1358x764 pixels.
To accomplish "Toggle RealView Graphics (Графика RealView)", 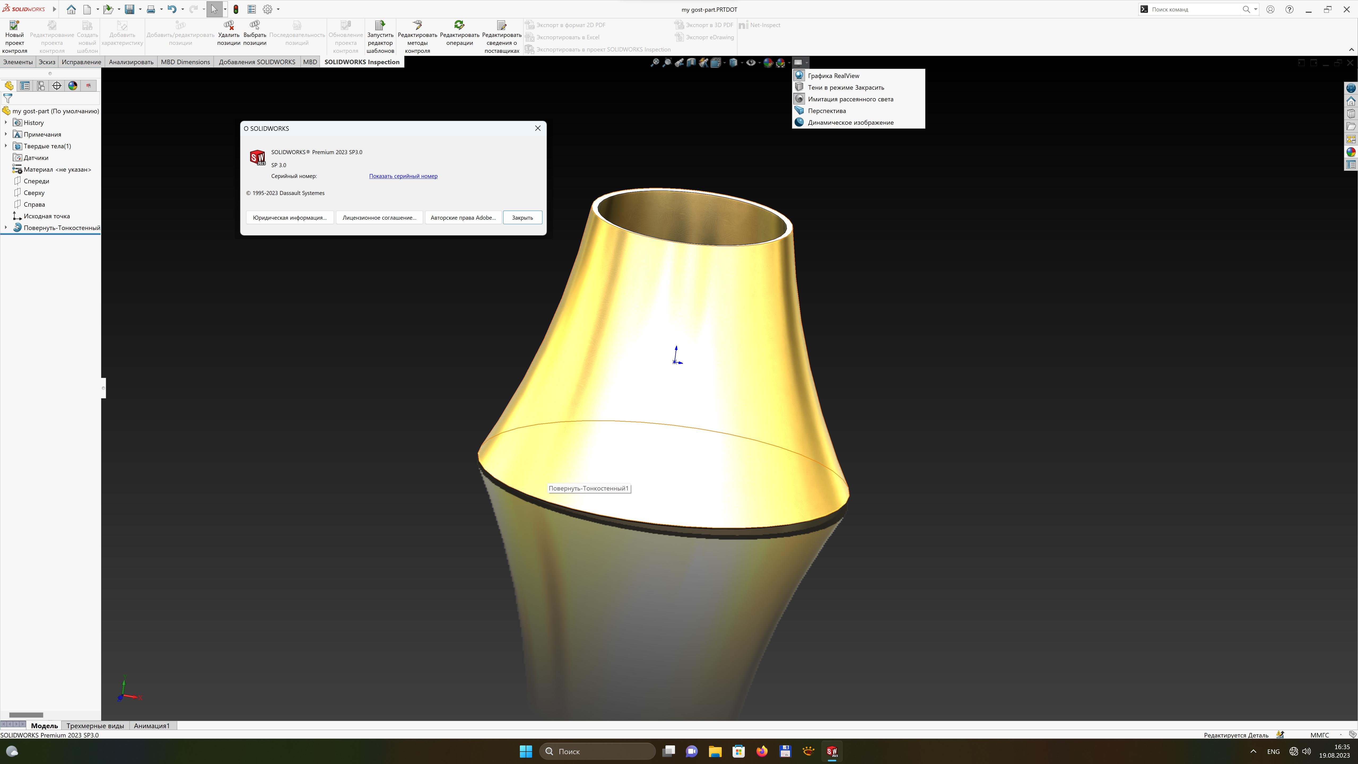I will pos(858,76).
